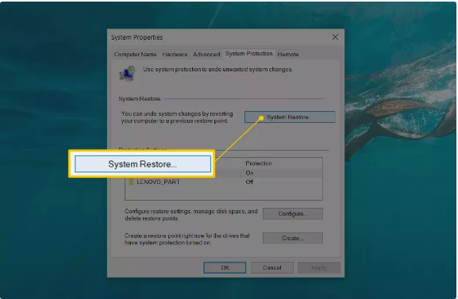Close the System Properties dialog

[x=335, y=37]
